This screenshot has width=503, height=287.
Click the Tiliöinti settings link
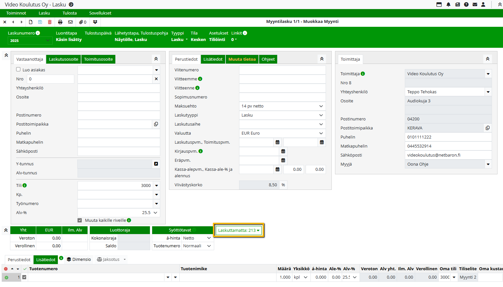217,40
